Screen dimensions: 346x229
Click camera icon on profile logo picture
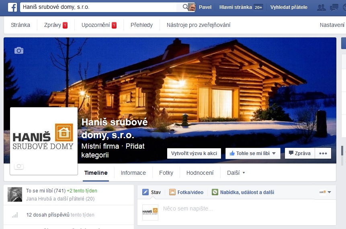click(19, 166)
